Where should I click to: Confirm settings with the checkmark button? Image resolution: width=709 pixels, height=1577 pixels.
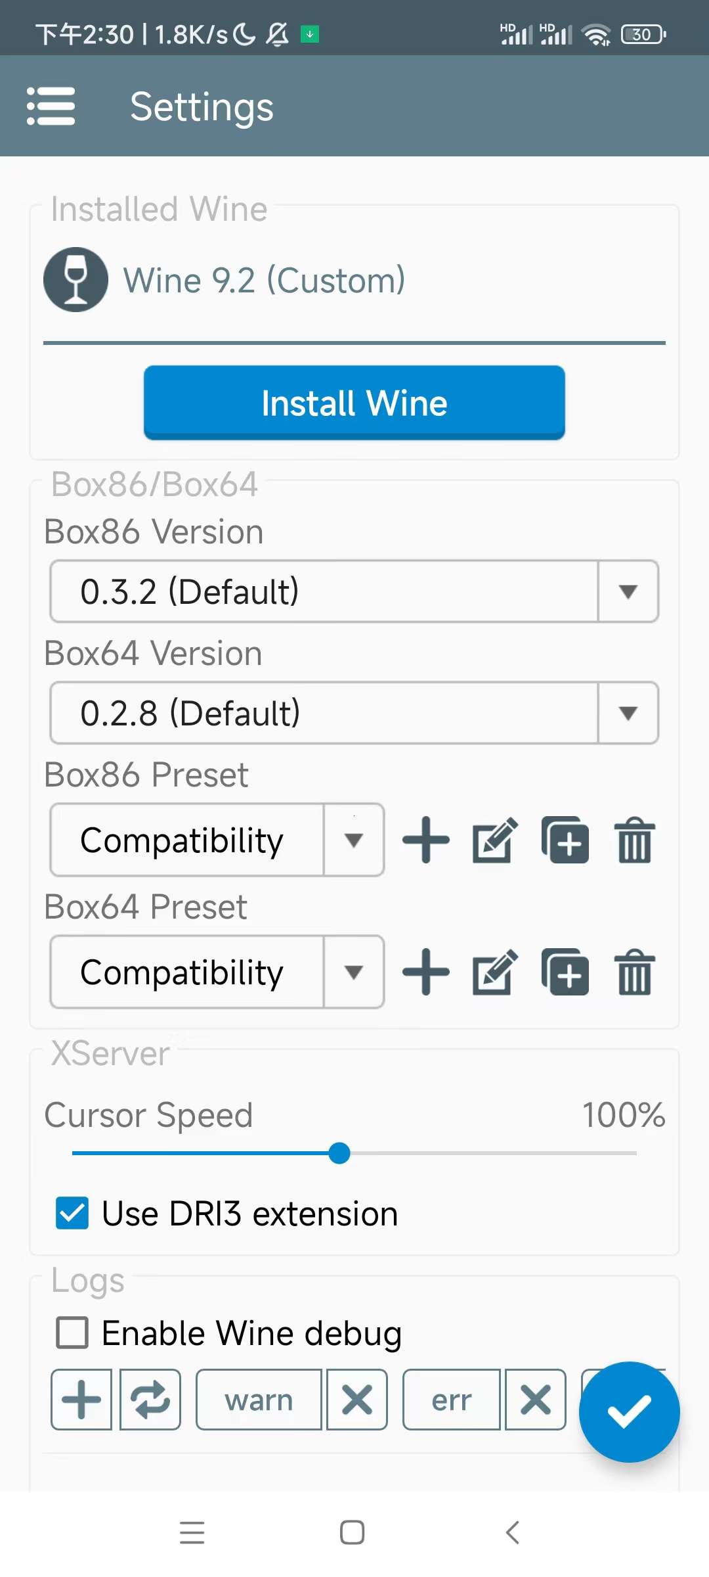click(629, 1411)
